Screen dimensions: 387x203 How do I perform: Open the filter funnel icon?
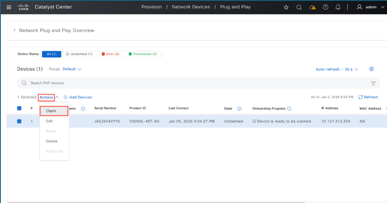[x=373, y=84]
